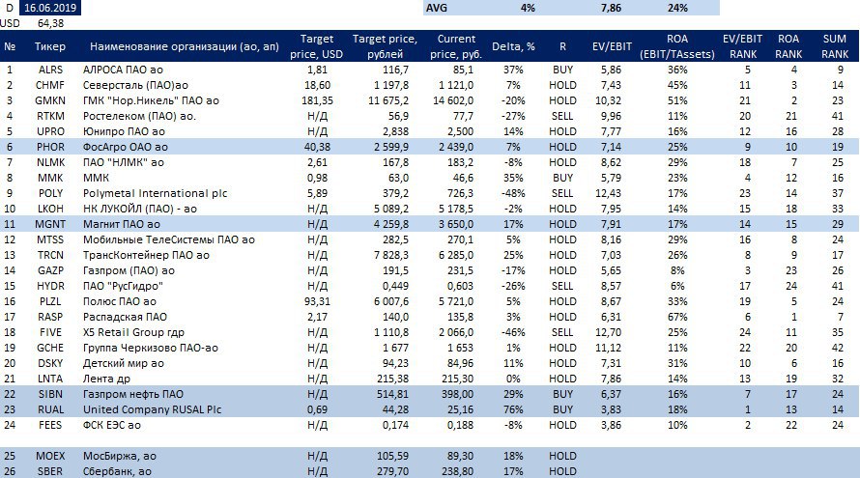Select ЛУКОЙЛ target price 5 089,2
Screen dimensions: 860x478
point(391,209)
